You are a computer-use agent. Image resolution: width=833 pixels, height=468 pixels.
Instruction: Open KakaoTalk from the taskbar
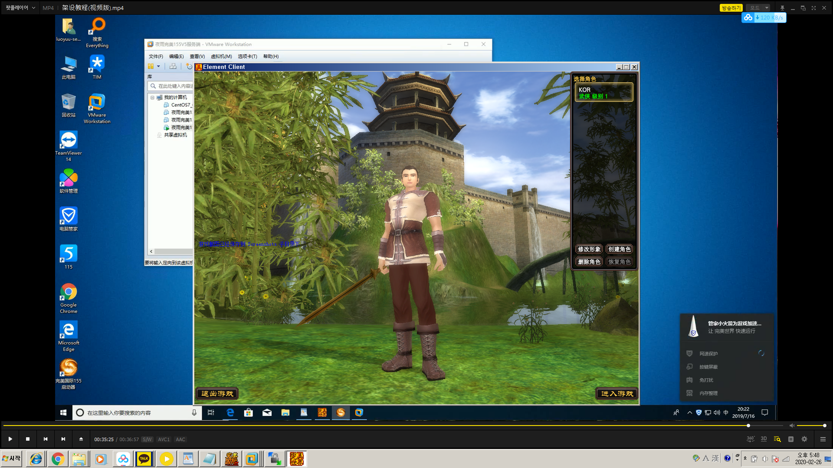coord(144,459)
